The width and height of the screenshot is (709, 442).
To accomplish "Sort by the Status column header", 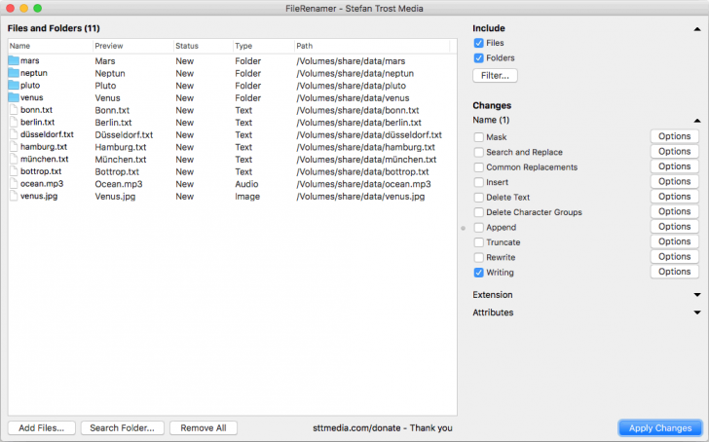I will 204,46.
